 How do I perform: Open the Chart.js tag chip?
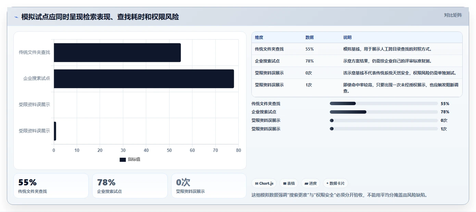264,183
